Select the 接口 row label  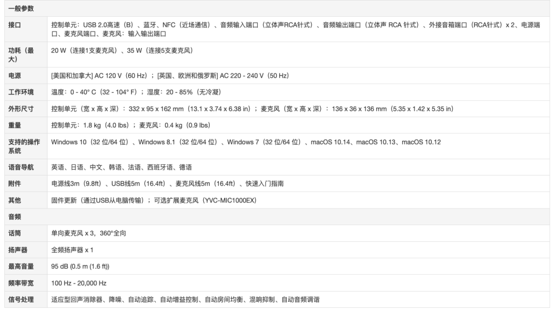coord(16,25)
